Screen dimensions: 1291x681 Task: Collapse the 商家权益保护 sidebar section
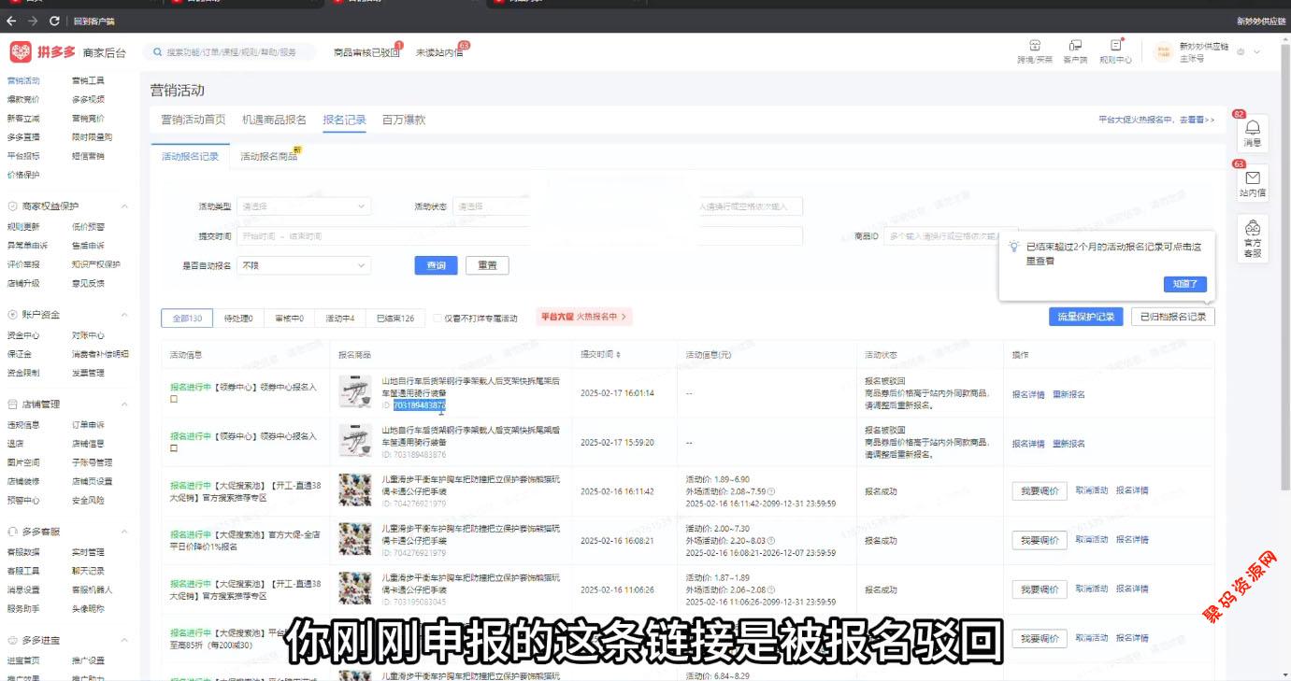coord(124,206)
